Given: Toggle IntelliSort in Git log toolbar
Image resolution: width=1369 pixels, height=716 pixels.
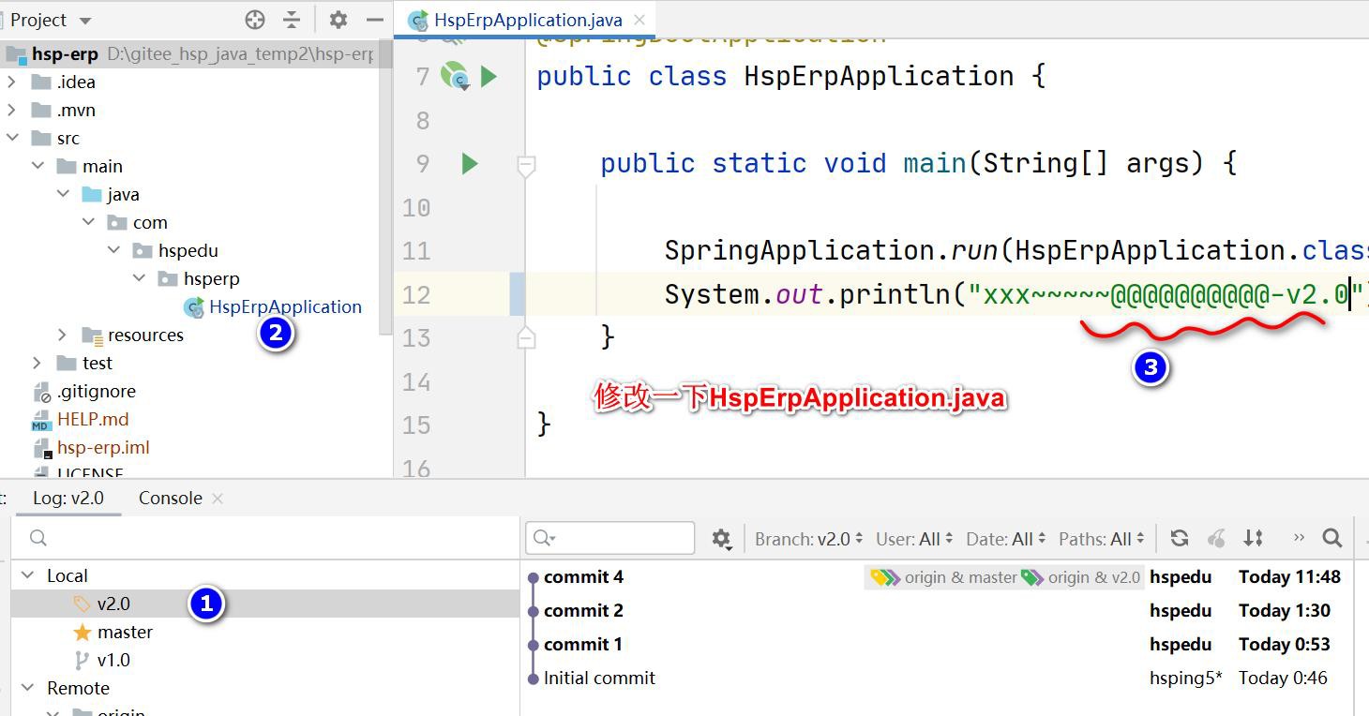Looking at the screenshot, I should click(x=1254, y=538).
